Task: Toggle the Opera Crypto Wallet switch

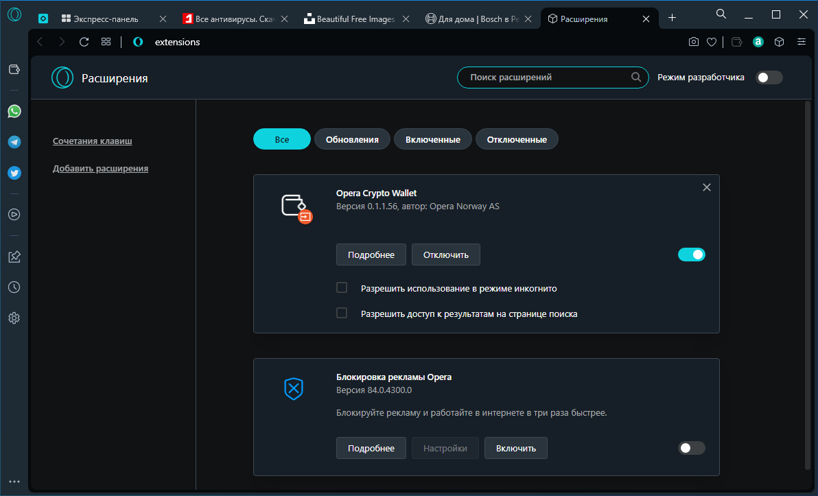Action: pyautogui.click(x=691, y=255)
